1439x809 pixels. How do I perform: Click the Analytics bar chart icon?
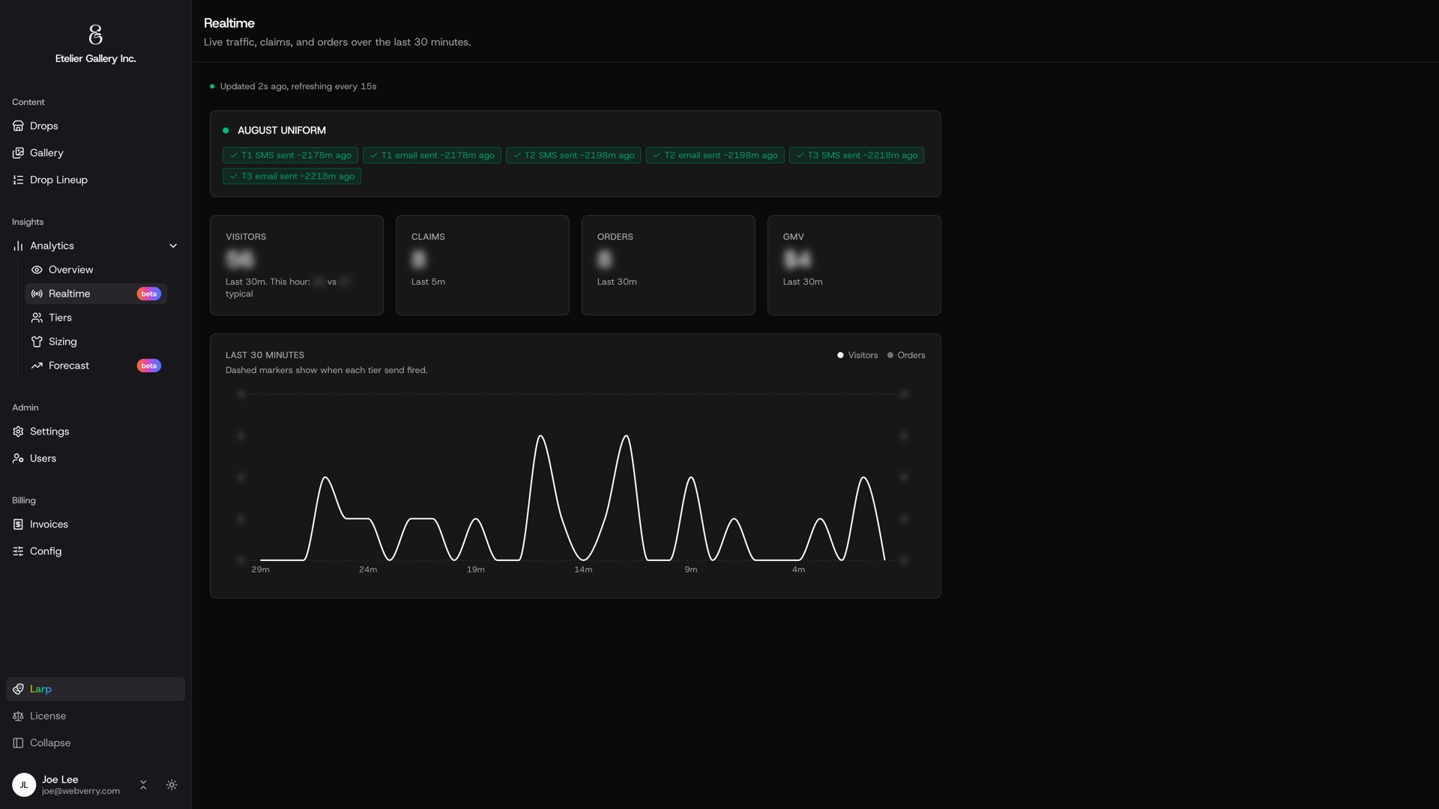tap(18, 246)
